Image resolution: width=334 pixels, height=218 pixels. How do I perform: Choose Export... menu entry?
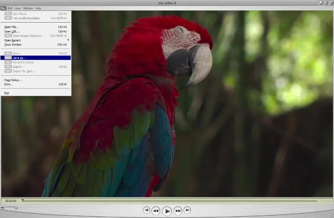[x=36, y=67]
